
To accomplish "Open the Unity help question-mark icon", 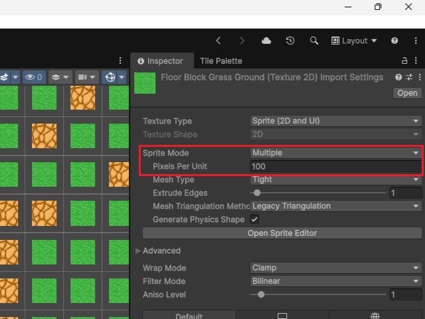I will pos(394,41).
